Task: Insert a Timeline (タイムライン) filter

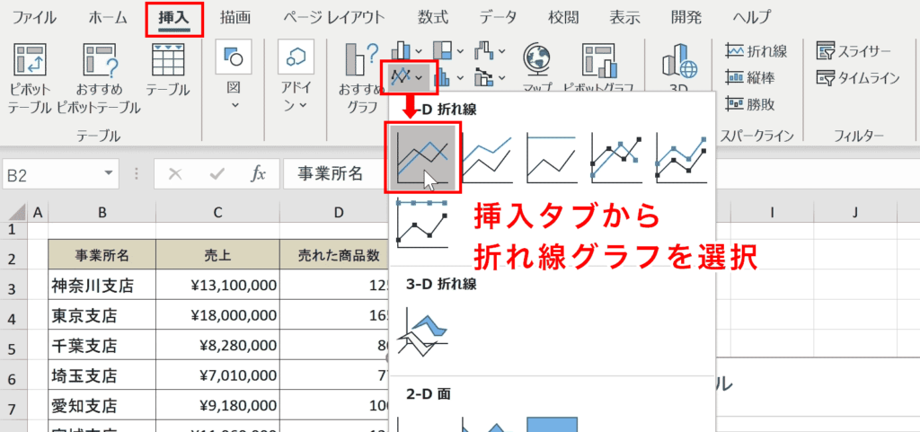Action: tap(858, 77)
